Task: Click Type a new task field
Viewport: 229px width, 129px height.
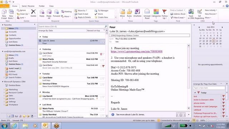Action: click(209, 88)
